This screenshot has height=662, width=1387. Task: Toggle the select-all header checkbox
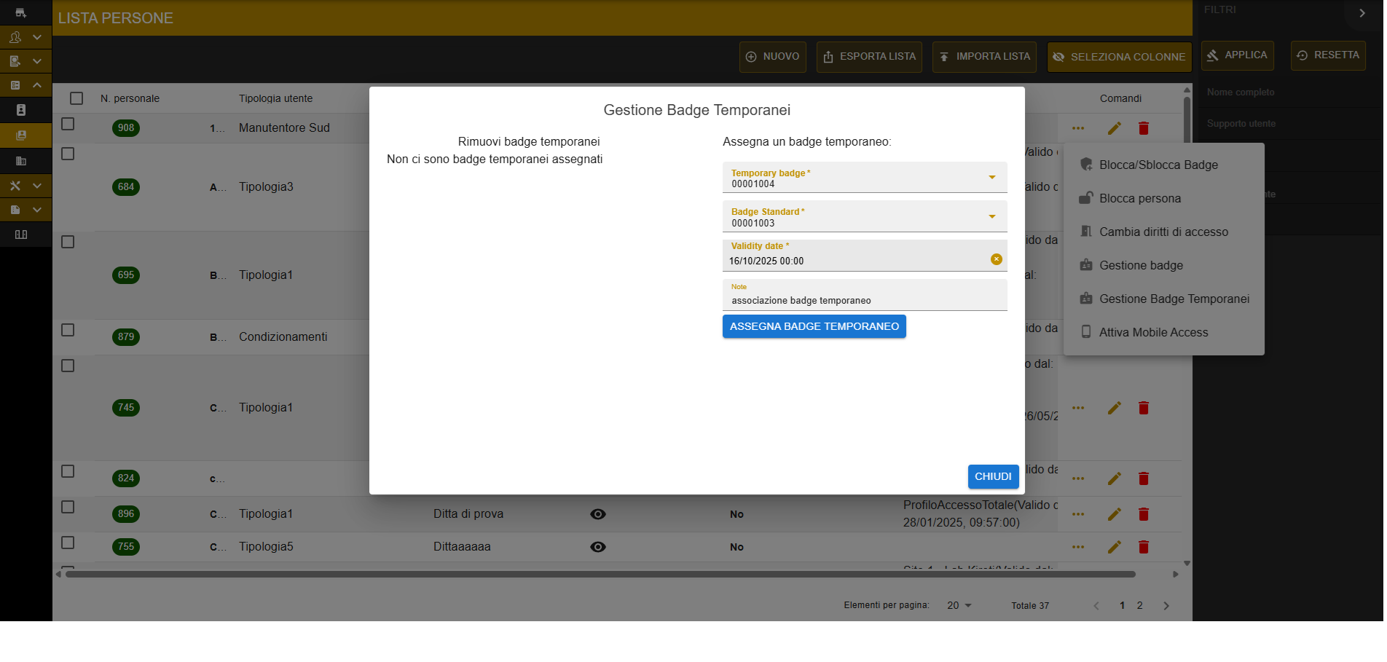pyautogui.click(x=76, y=98)
